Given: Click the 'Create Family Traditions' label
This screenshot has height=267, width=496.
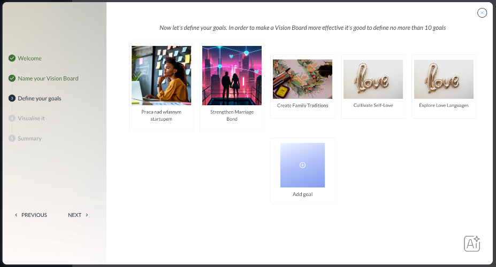Looking at the screenshot, I should point(302,105).
